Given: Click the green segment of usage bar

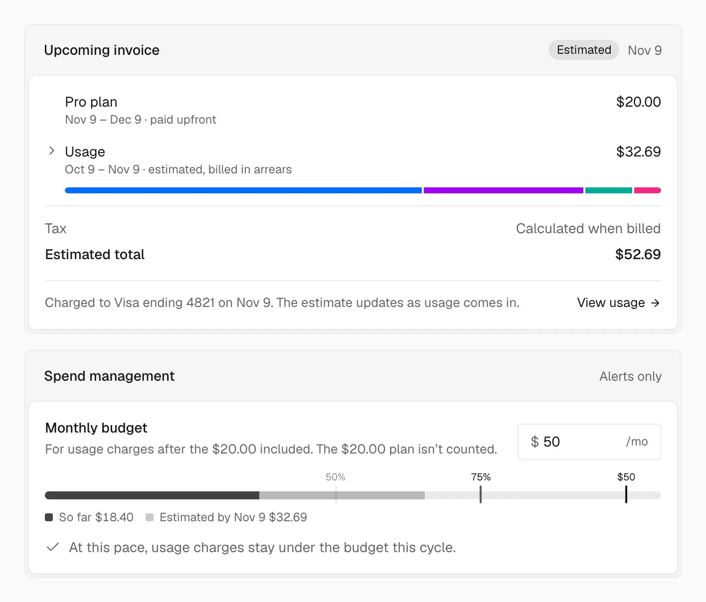Looking at the screenshot, I should click(609, 190).
